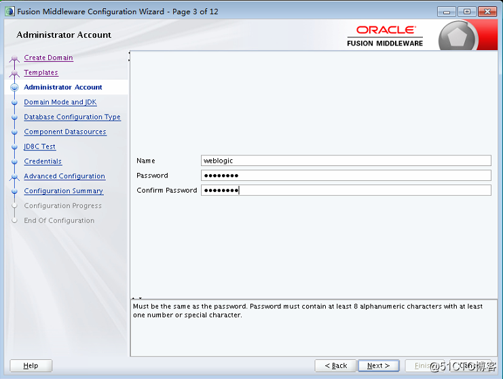This screenshot has width=503, height=379.
Task: Jump to Credentials step
Action: click(x=43, y=161)
